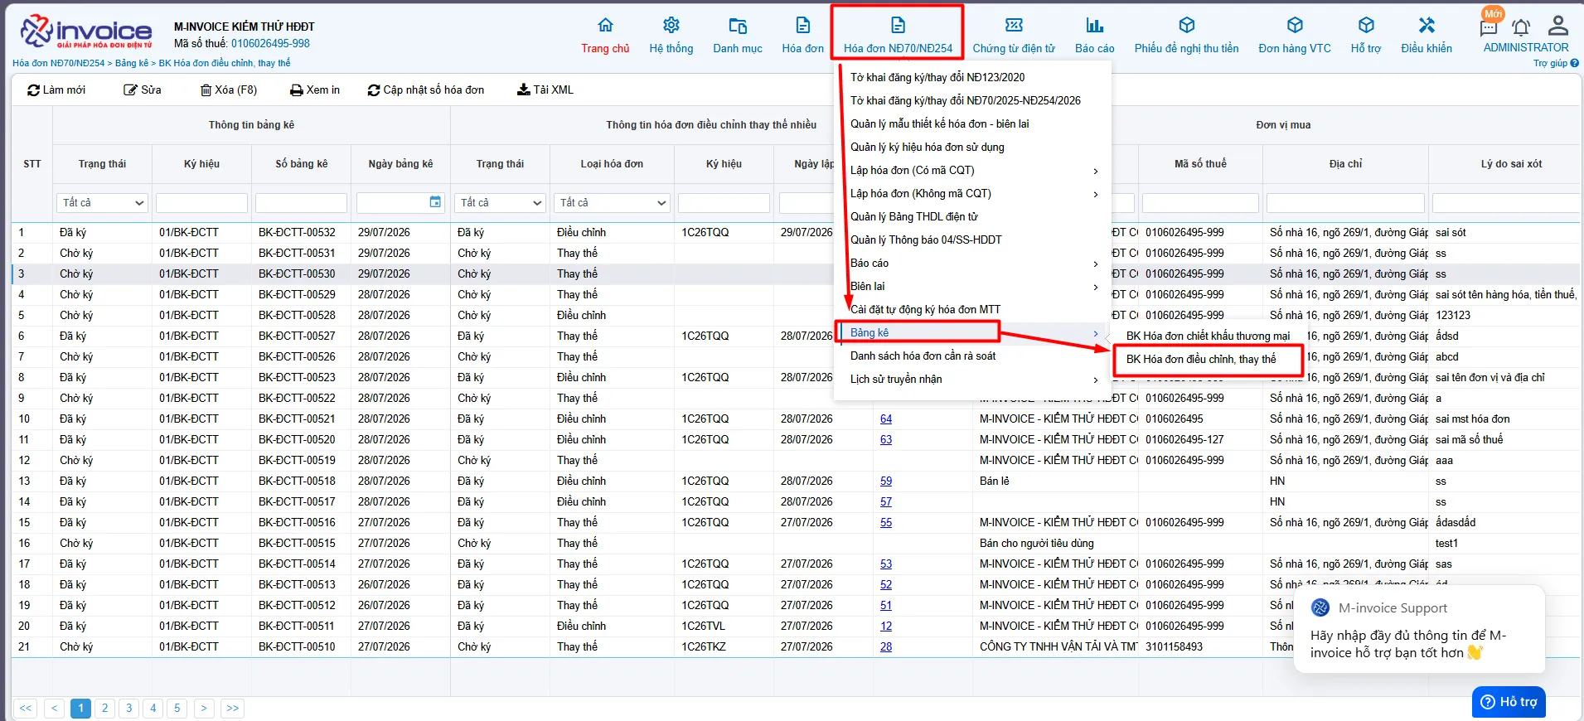Open Quản lý Bảng THDL điện tử
The width and height of the screenshot is (1584, 721).
[914, 216]
